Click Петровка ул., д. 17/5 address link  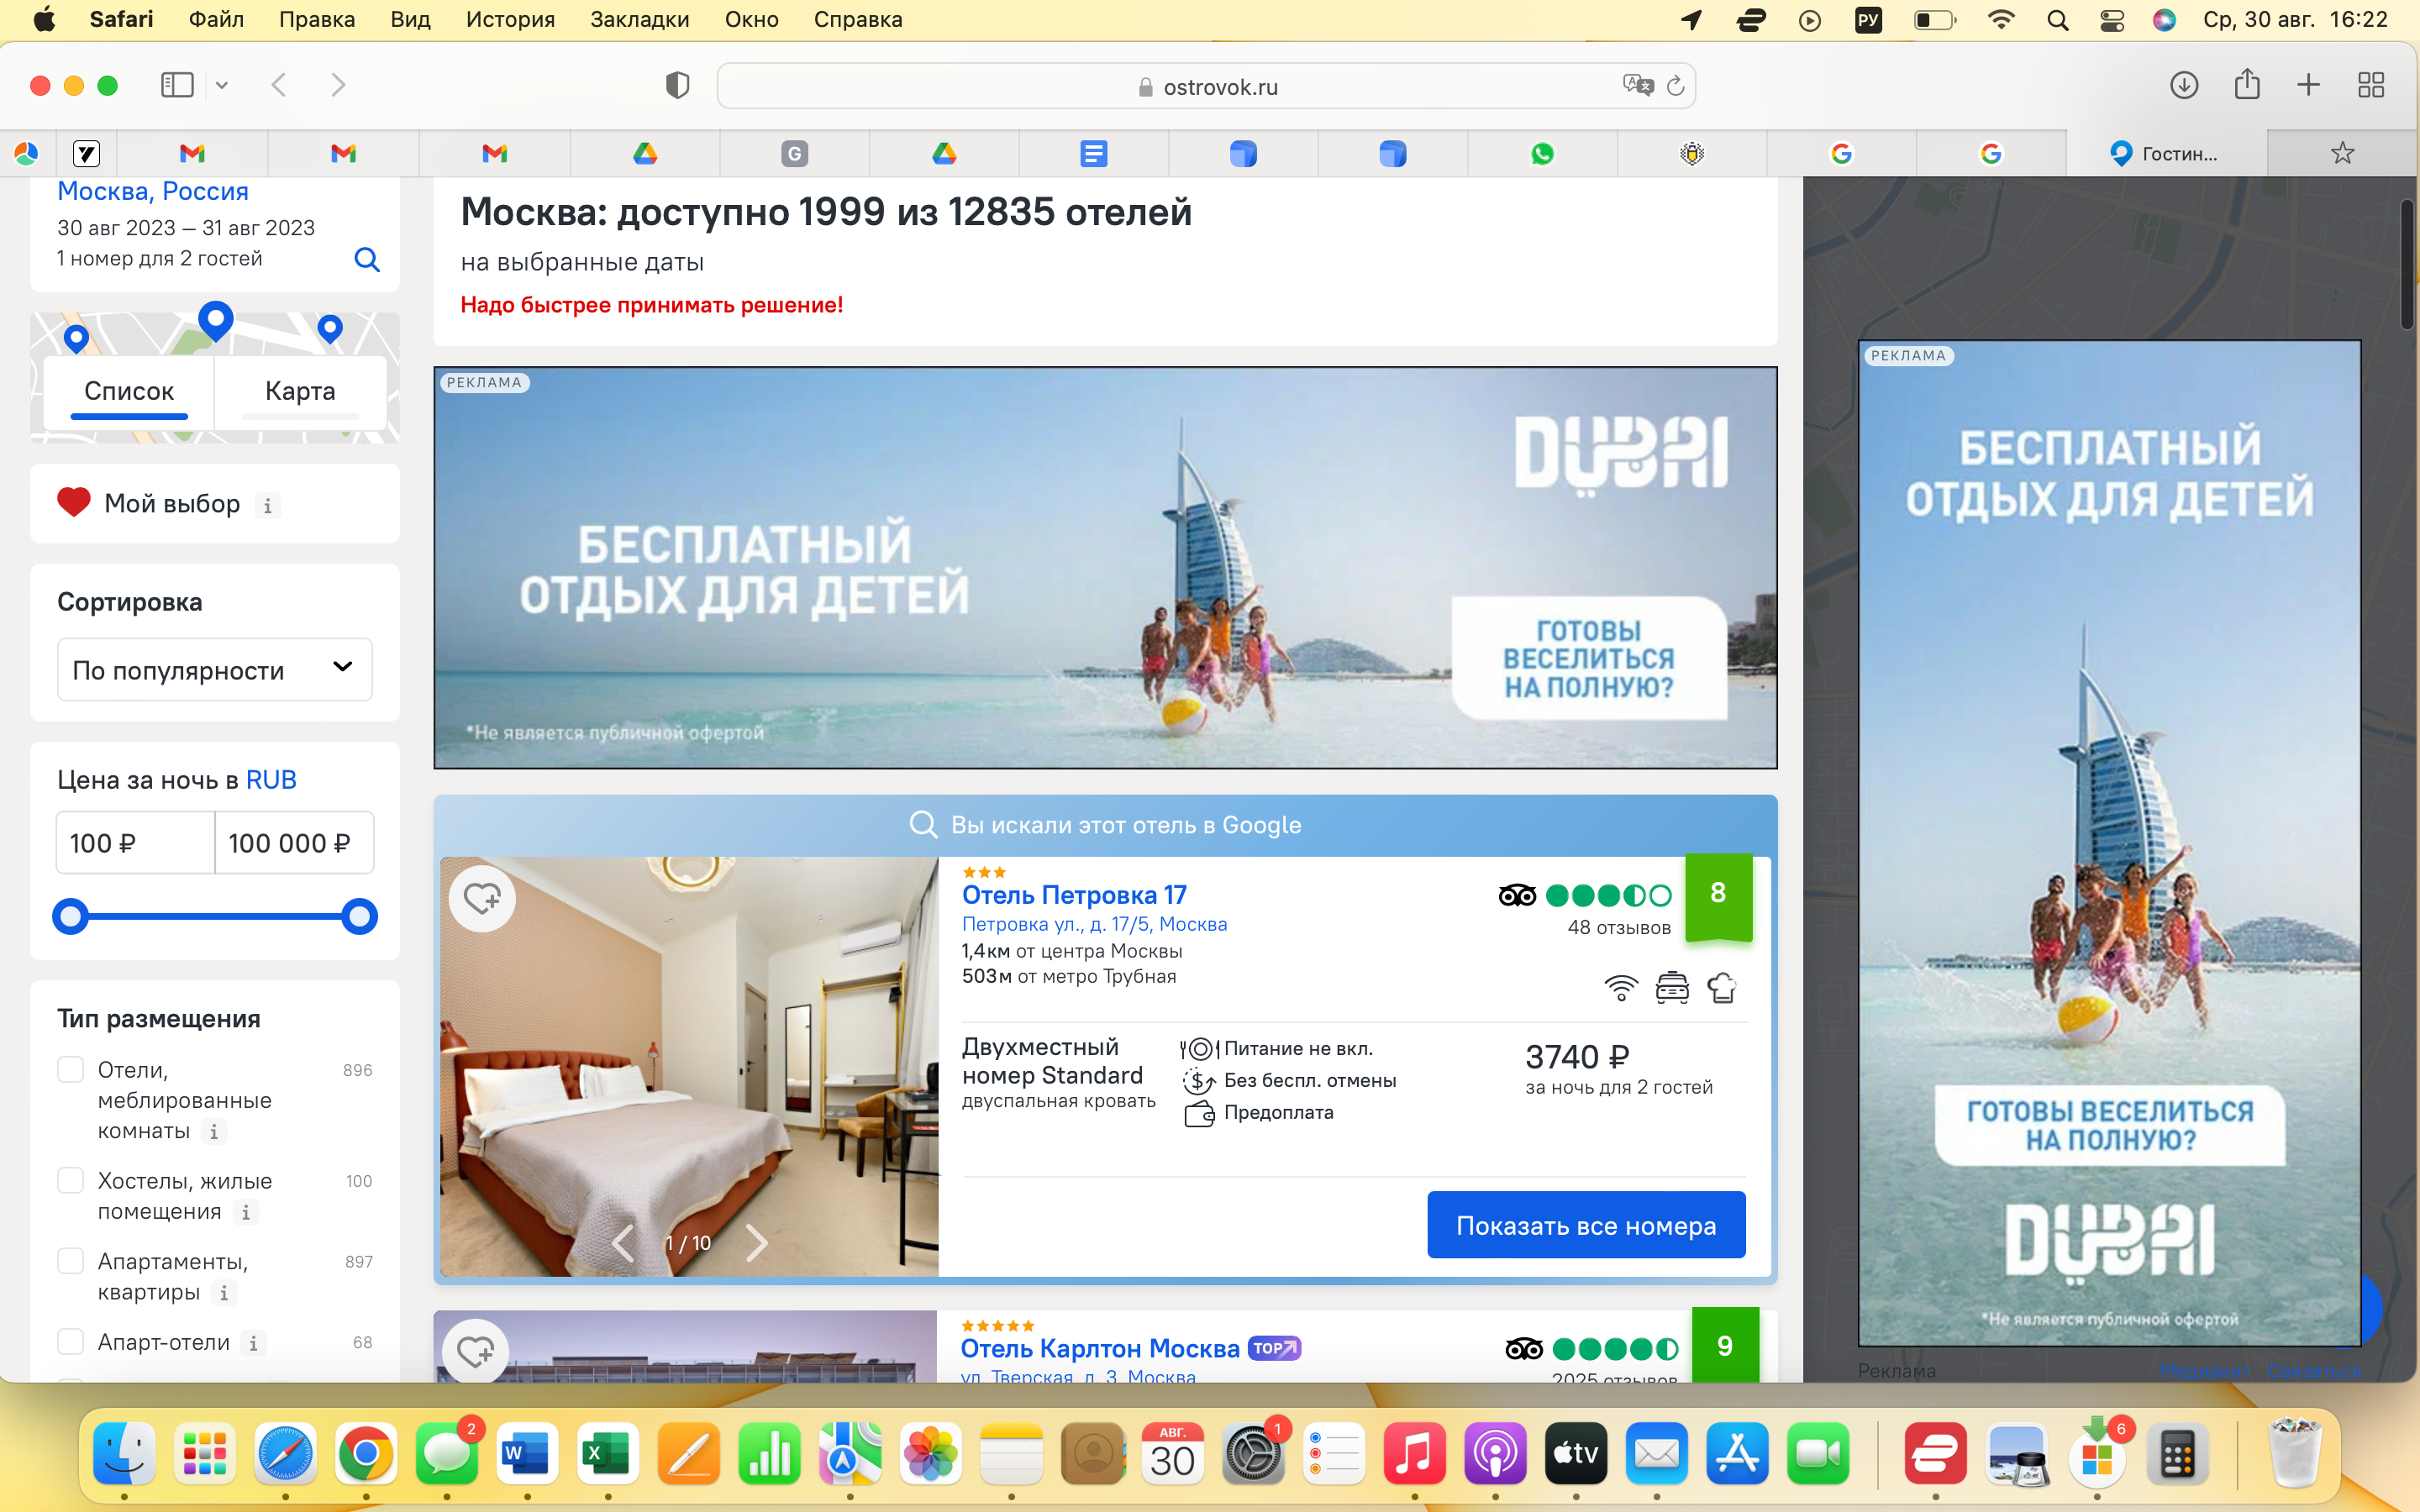point(1094,924)
